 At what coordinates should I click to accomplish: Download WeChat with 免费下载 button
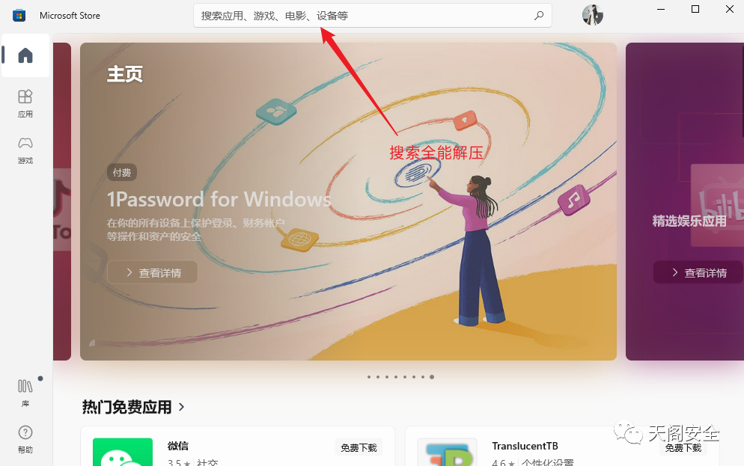(359, 447)
